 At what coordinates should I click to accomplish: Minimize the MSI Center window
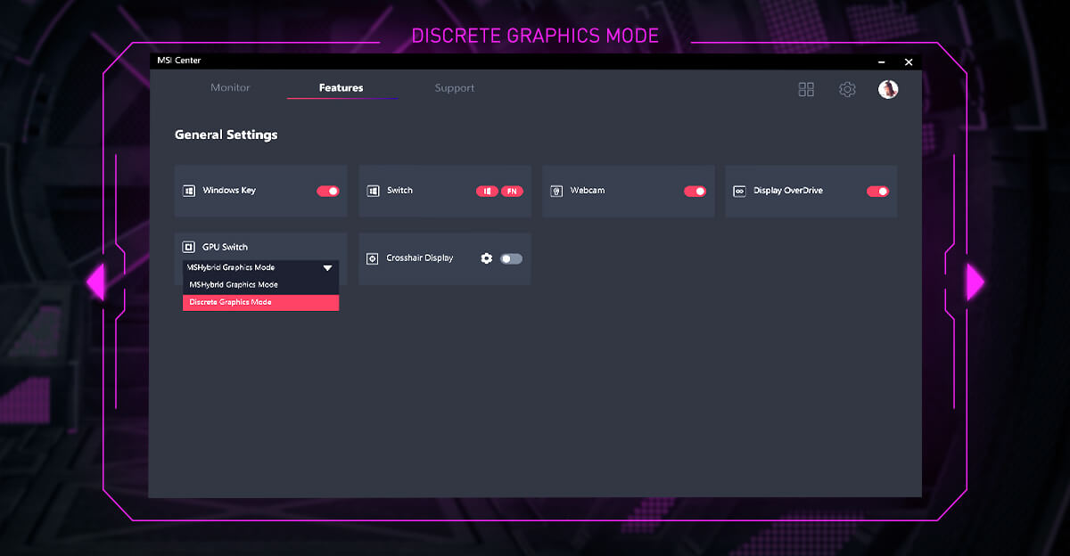[x=882, y=61]
